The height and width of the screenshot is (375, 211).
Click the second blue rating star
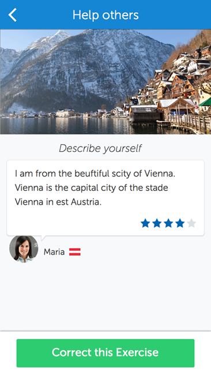[157, 223]
